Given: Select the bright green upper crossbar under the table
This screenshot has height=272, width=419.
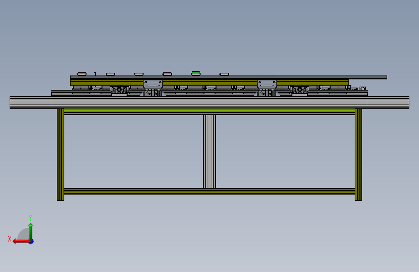Looking at the screenshot, I should coord(210,112).
